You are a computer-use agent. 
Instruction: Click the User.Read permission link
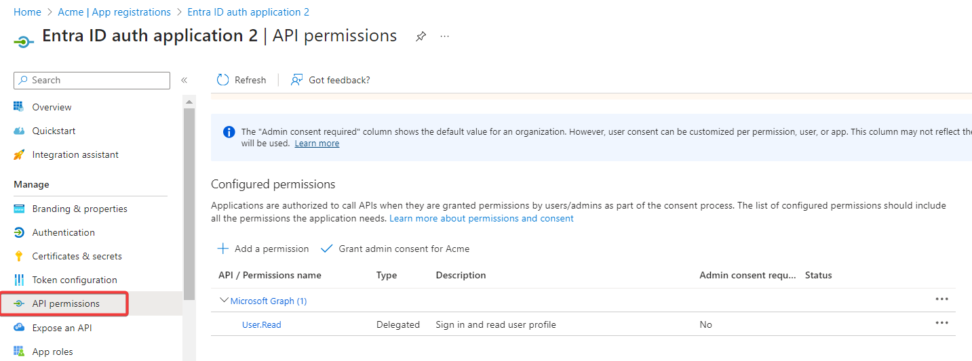click(x=261, y=324)
